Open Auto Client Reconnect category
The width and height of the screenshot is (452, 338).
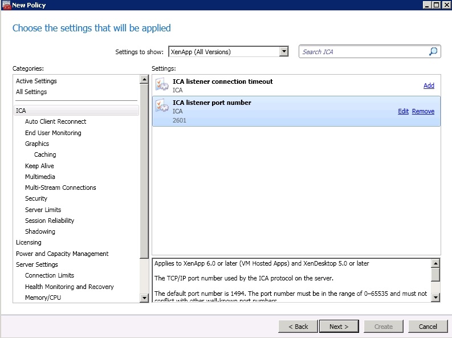pos(55,121)
